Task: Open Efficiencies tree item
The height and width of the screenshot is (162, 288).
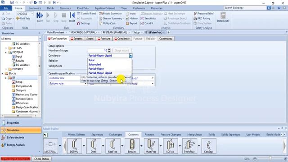Action: click(x=22, y=103)
